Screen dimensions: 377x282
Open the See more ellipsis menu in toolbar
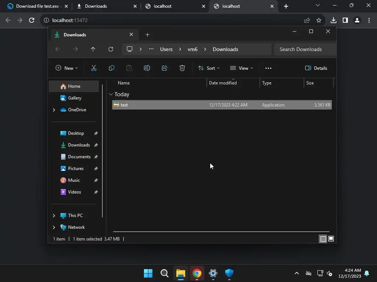(x=268, y=68)
